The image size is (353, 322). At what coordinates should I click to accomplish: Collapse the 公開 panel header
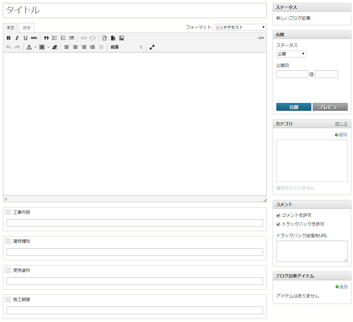point(312,35)
